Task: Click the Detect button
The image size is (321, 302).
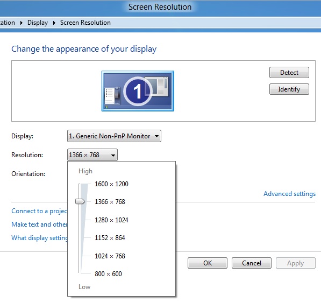Action: coord(289,72)
